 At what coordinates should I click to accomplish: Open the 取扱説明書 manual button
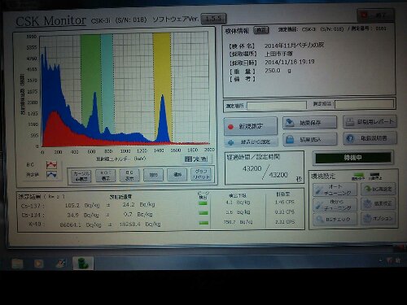point(370,138)
